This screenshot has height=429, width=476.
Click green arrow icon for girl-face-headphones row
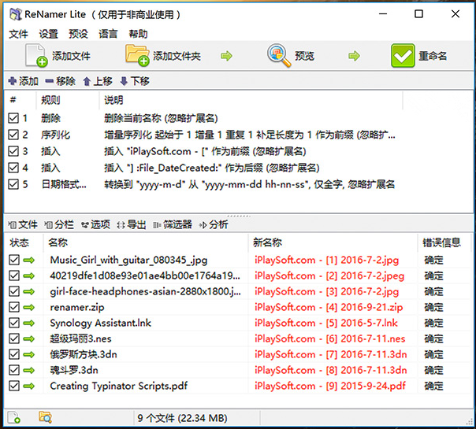click(29, 291)
